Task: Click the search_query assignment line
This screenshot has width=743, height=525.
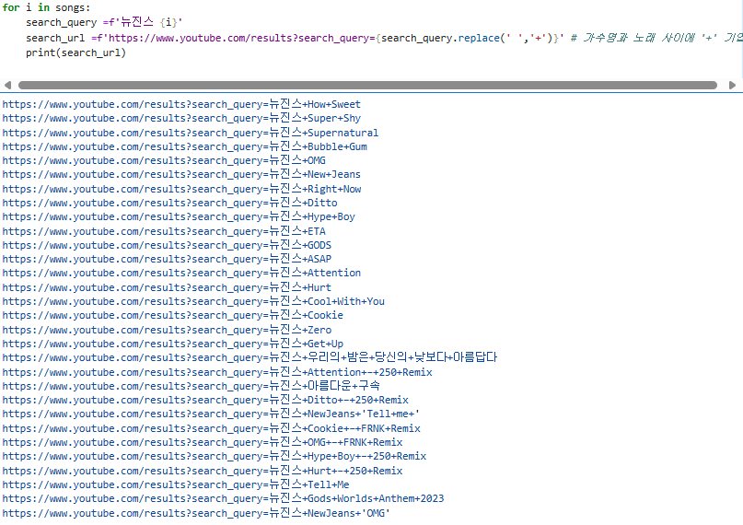Action: pyautogui.click(x=104, y=22)
